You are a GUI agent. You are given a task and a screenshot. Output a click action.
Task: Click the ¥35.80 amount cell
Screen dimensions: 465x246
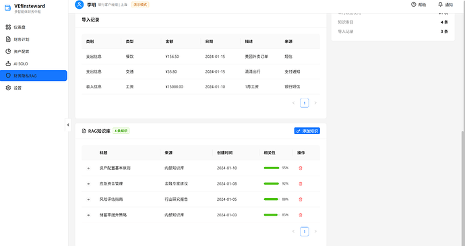171,71
